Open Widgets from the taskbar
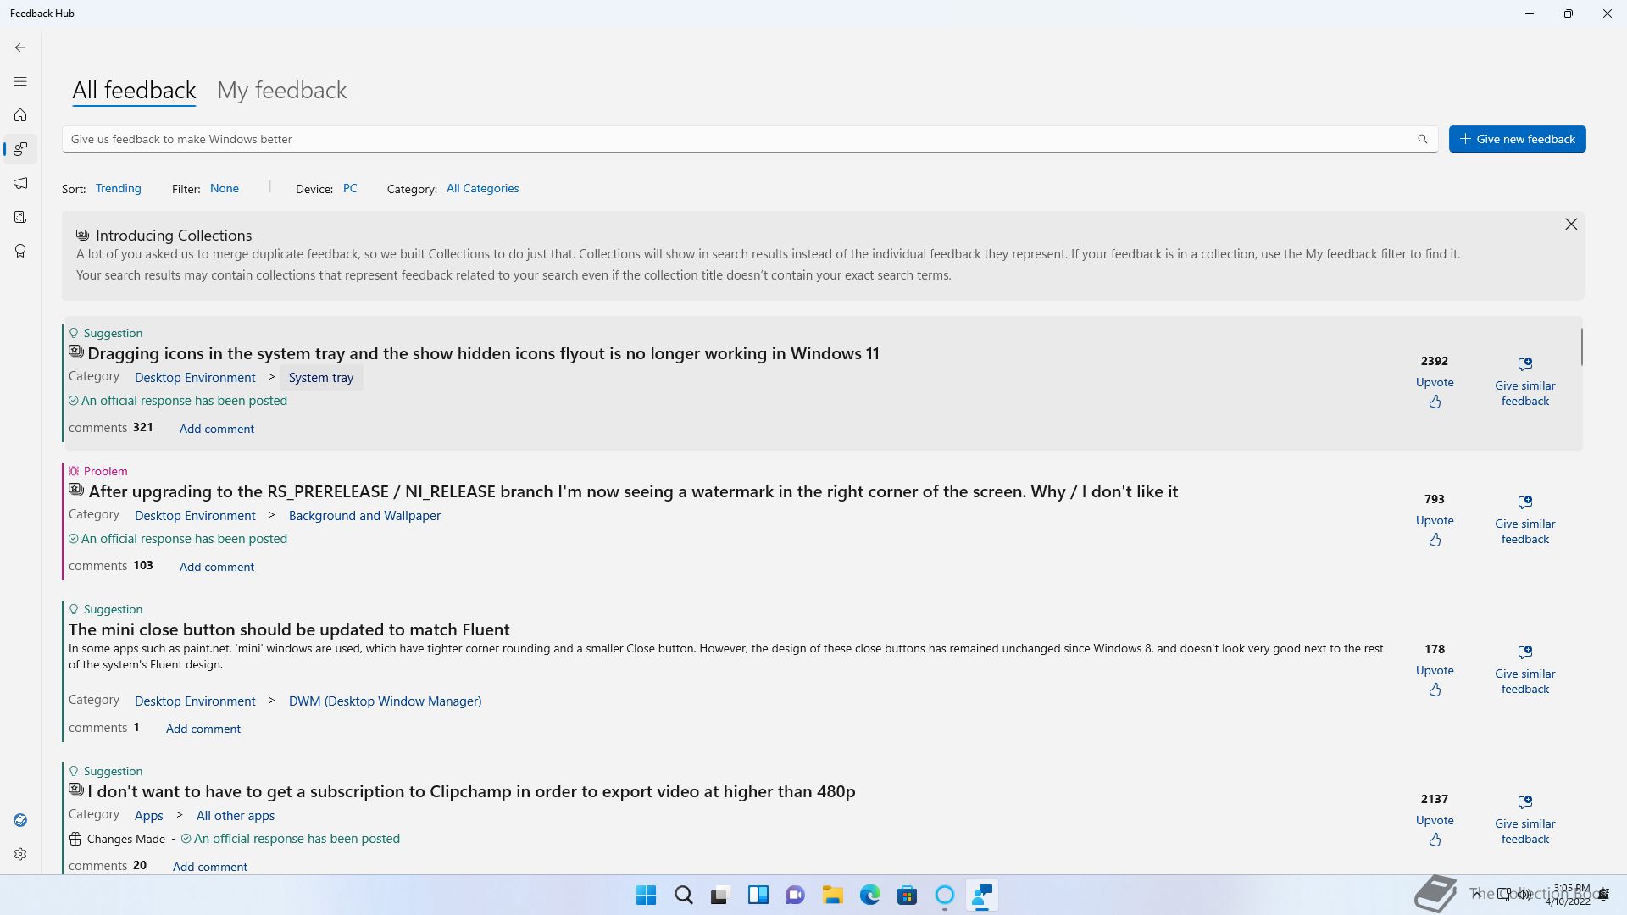1627x915 pixels. pos(758,896)
